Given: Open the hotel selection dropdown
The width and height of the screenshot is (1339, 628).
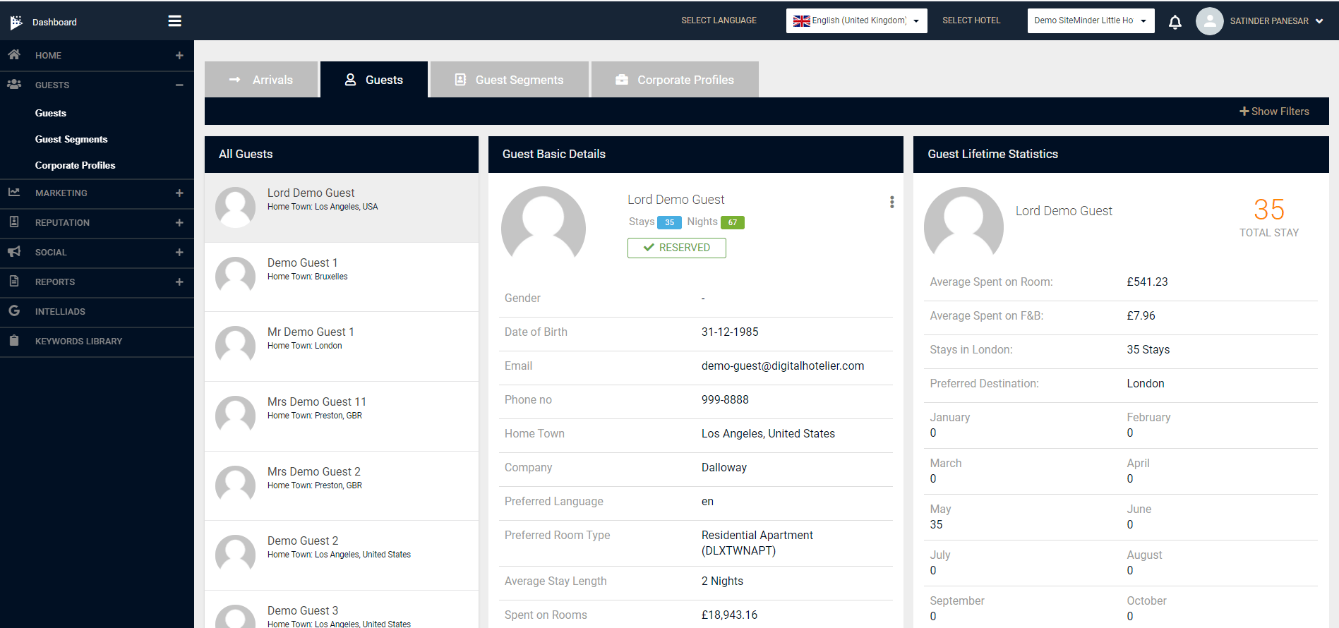Looking at the screenshot, I should [1091, 20].
